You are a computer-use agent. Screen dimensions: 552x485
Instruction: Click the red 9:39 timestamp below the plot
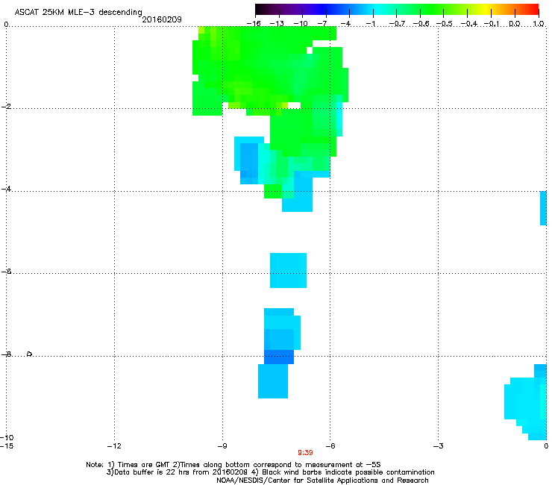click(x=305, y=453)
